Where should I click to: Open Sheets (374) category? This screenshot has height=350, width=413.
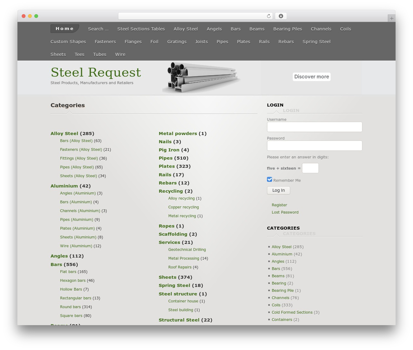pos(176,277)
